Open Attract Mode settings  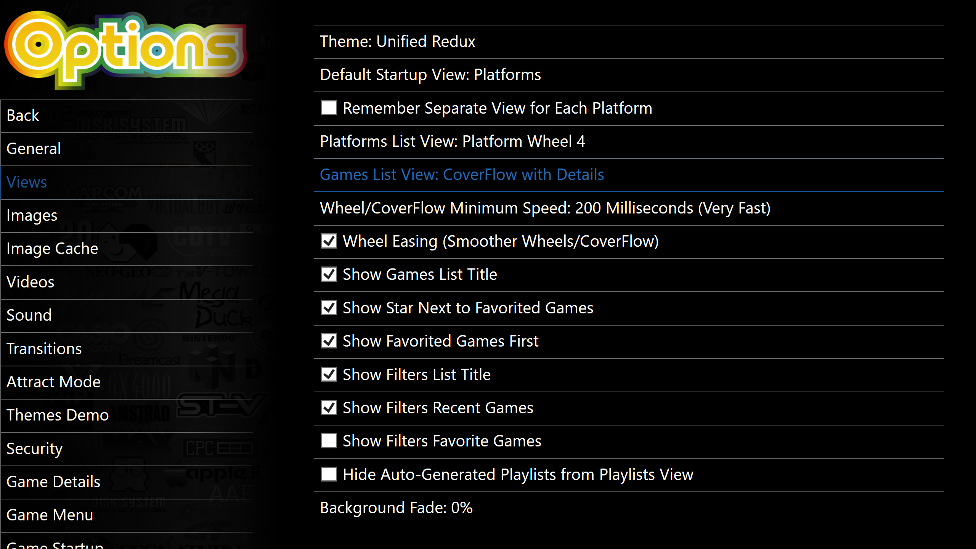click(127, 382)
